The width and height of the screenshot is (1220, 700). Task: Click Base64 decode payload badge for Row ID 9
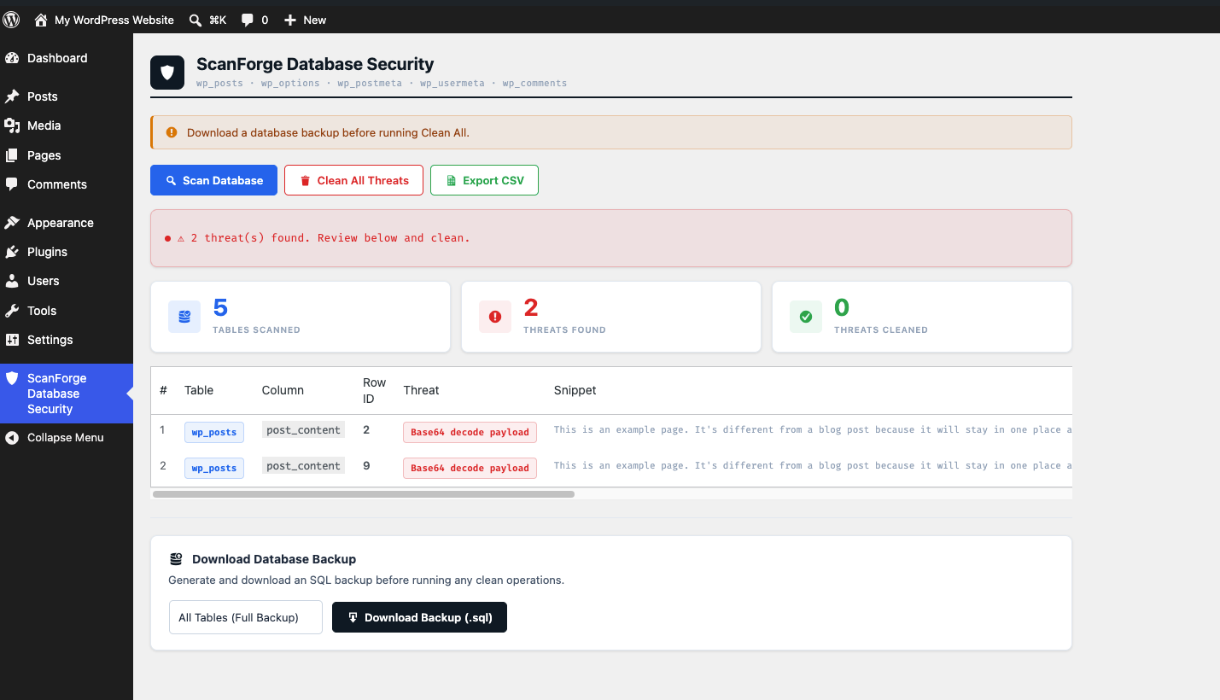pos(470,468)
